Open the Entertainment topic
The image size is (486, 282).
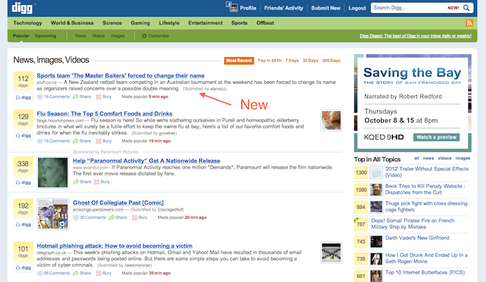[206, 23]
